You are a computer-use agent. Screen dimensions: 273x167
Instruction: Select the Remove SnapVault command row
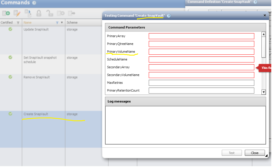(51, 92)
